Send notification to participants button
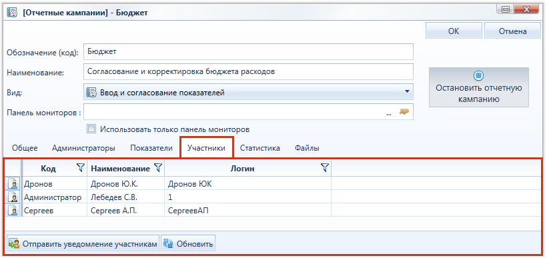547x258 pixels. click(x=83, y=244)
